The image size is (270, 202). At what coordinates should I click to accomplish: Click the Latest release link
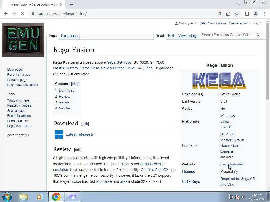(x=79, y=134)
